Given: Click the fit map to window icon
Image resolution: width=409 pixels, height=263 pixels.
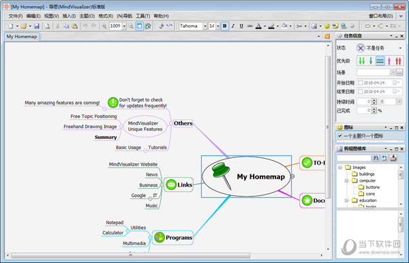Looking at the screenshot, I should (x=140, y=26).
